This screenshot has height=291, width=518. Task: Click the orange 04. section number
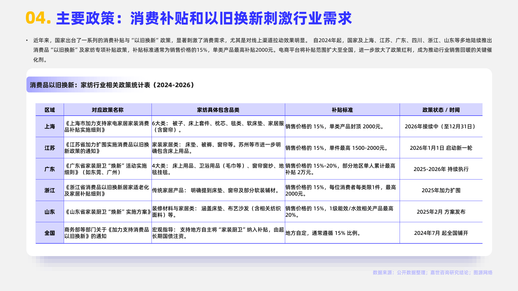[x=38, y=18]
